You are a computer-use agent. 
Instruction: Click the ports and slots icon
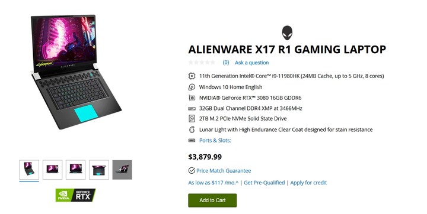point(192,141)
